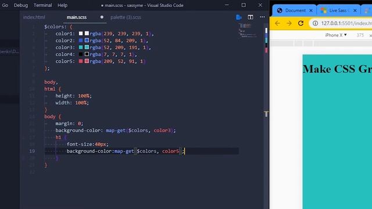This screenshot has width=372, height=209.
Task: Click the text 'width: 100%;'
Action: tap(72, 103)
